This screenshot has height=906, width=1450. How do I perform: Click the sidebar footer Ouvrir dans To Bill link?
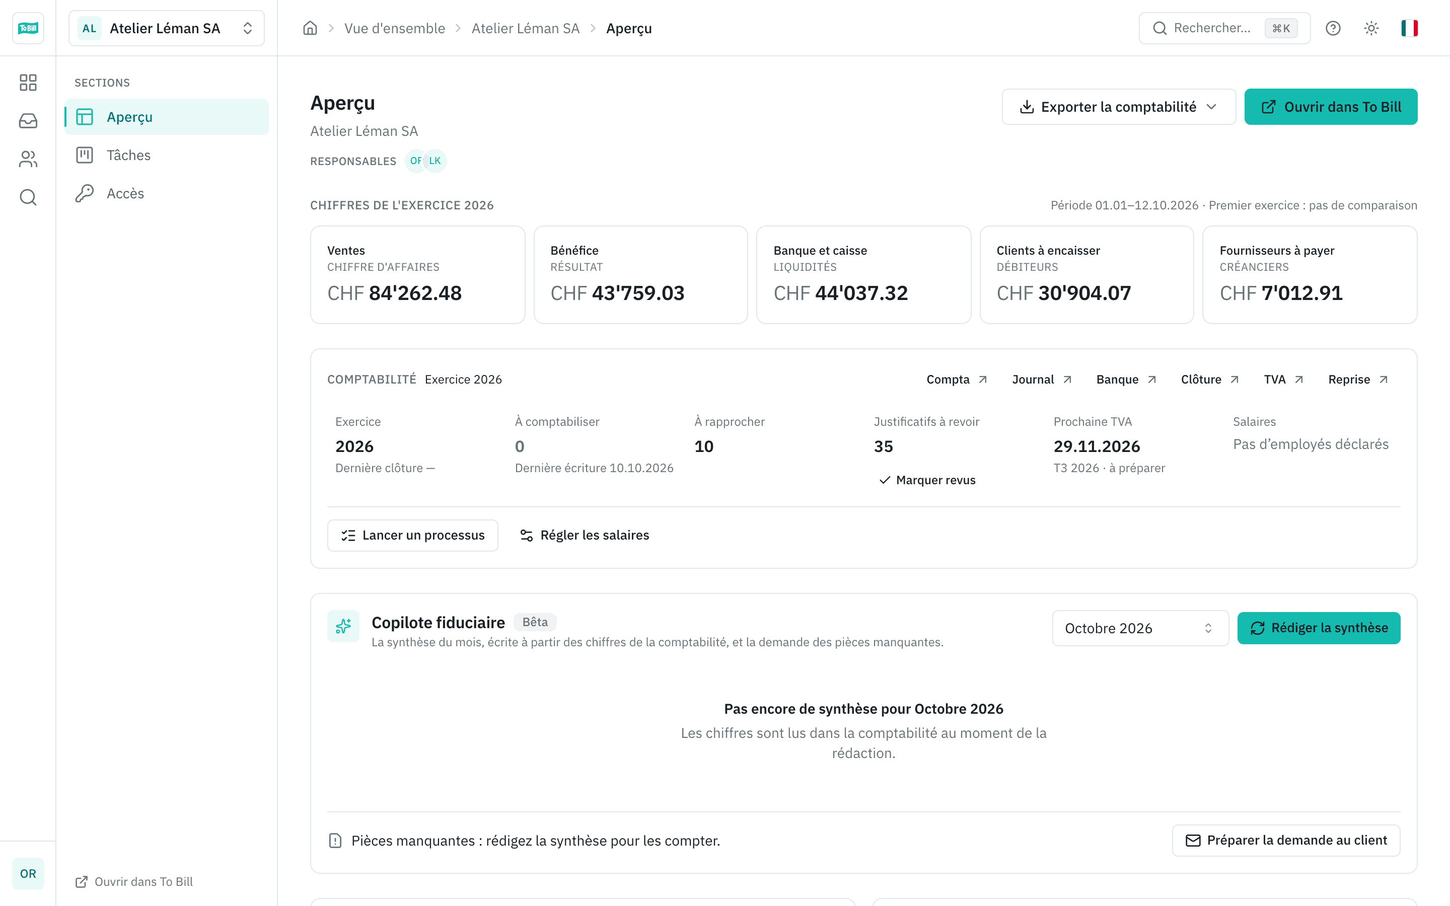pyautogui.click(x=134, y=881)
